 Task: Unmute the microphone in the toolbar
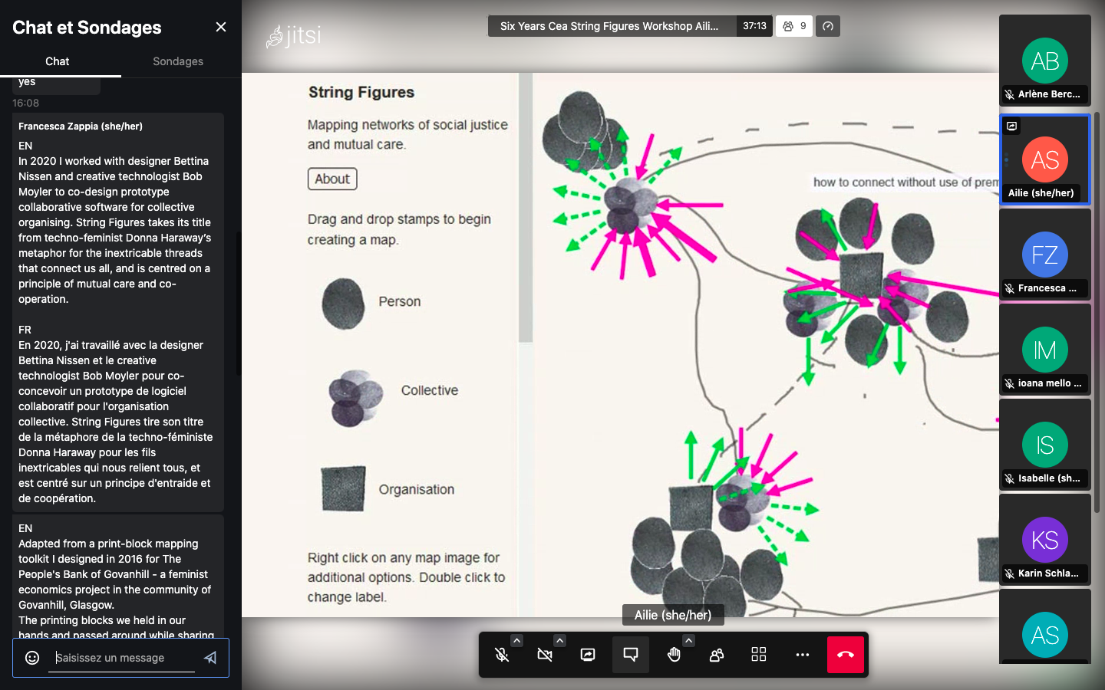pos(502,655)
